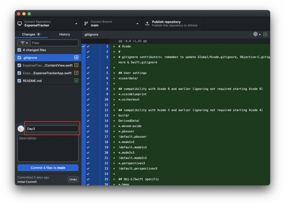Click the '*.xccheckout' diff line
Screen dimensions: 285x205
coord(129,100)
